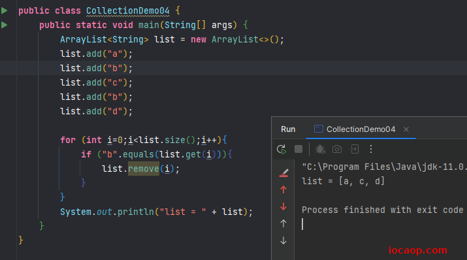Run main method from gutter arrow

tap(4, 25)
